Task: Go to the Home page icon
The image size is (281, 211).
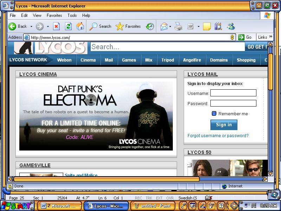Action: pos(80,26)
